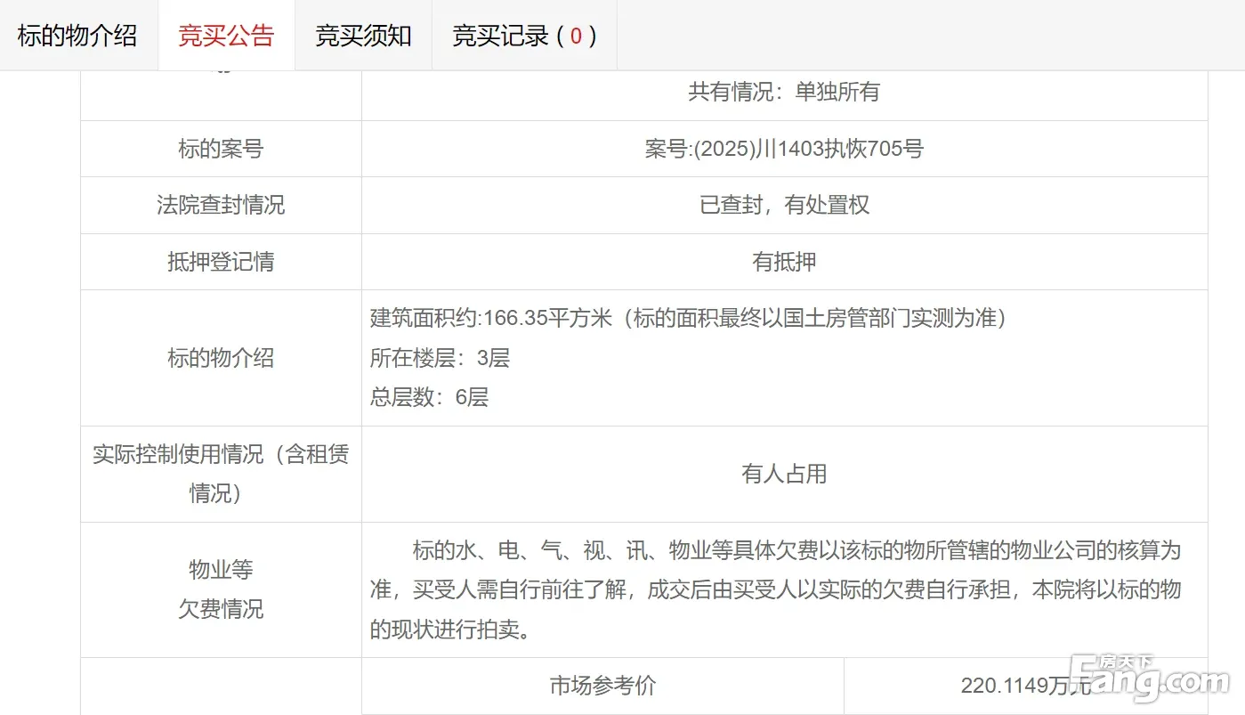
Task: Click the 建筑面积约:166.35平方米 line
Action: coord(687,318)
